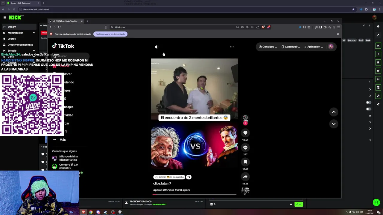The height and width of the screenshot is (215, 383).
Task: Open the TikTok profile avatar at top right
Action: (x=331, y=47)
